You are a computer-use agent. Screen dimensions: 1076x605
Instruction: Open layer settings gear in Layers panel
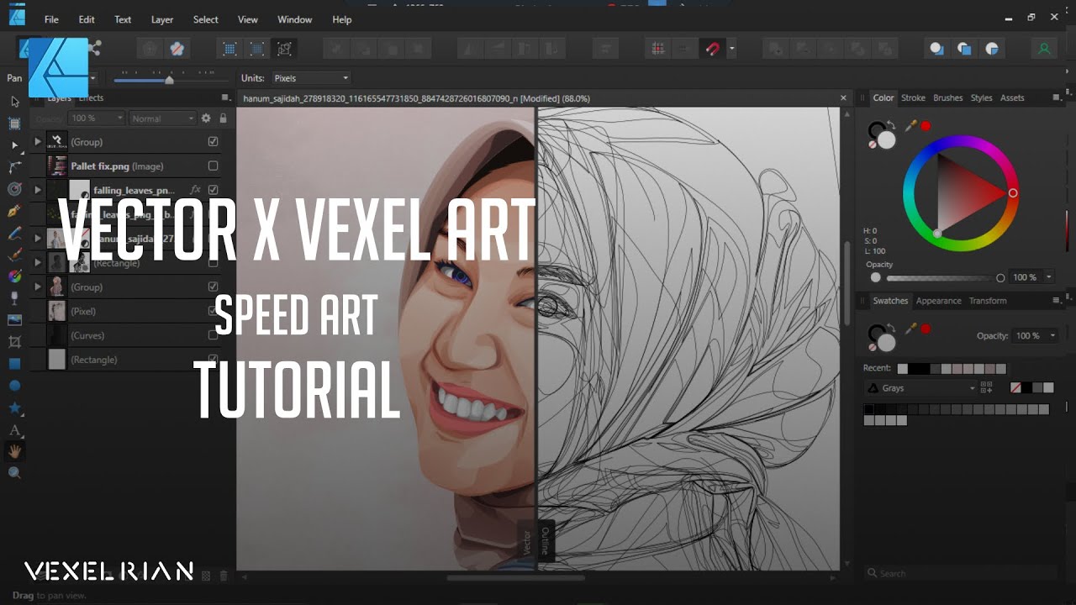point(206,118)
